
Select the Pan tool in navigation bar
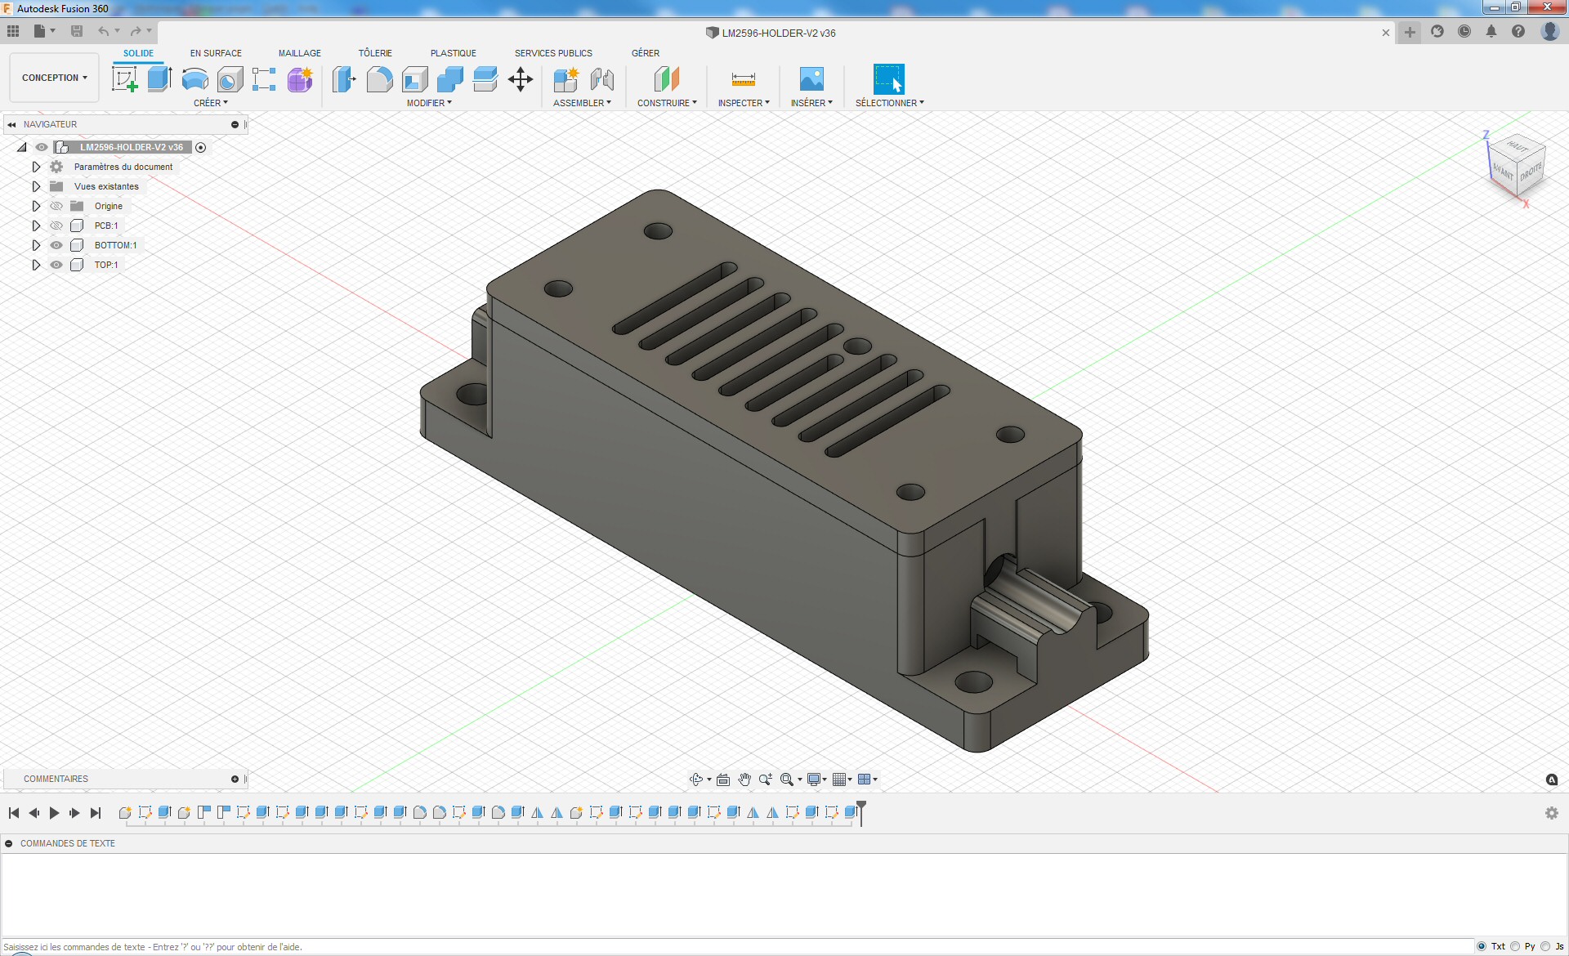(x=744, y=780)
